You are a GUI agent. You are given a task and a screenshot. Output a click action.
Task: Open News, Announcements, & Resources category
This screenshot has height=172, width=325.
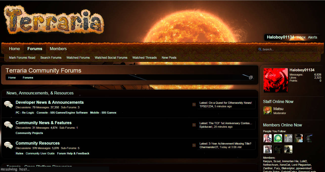(40, 93)
